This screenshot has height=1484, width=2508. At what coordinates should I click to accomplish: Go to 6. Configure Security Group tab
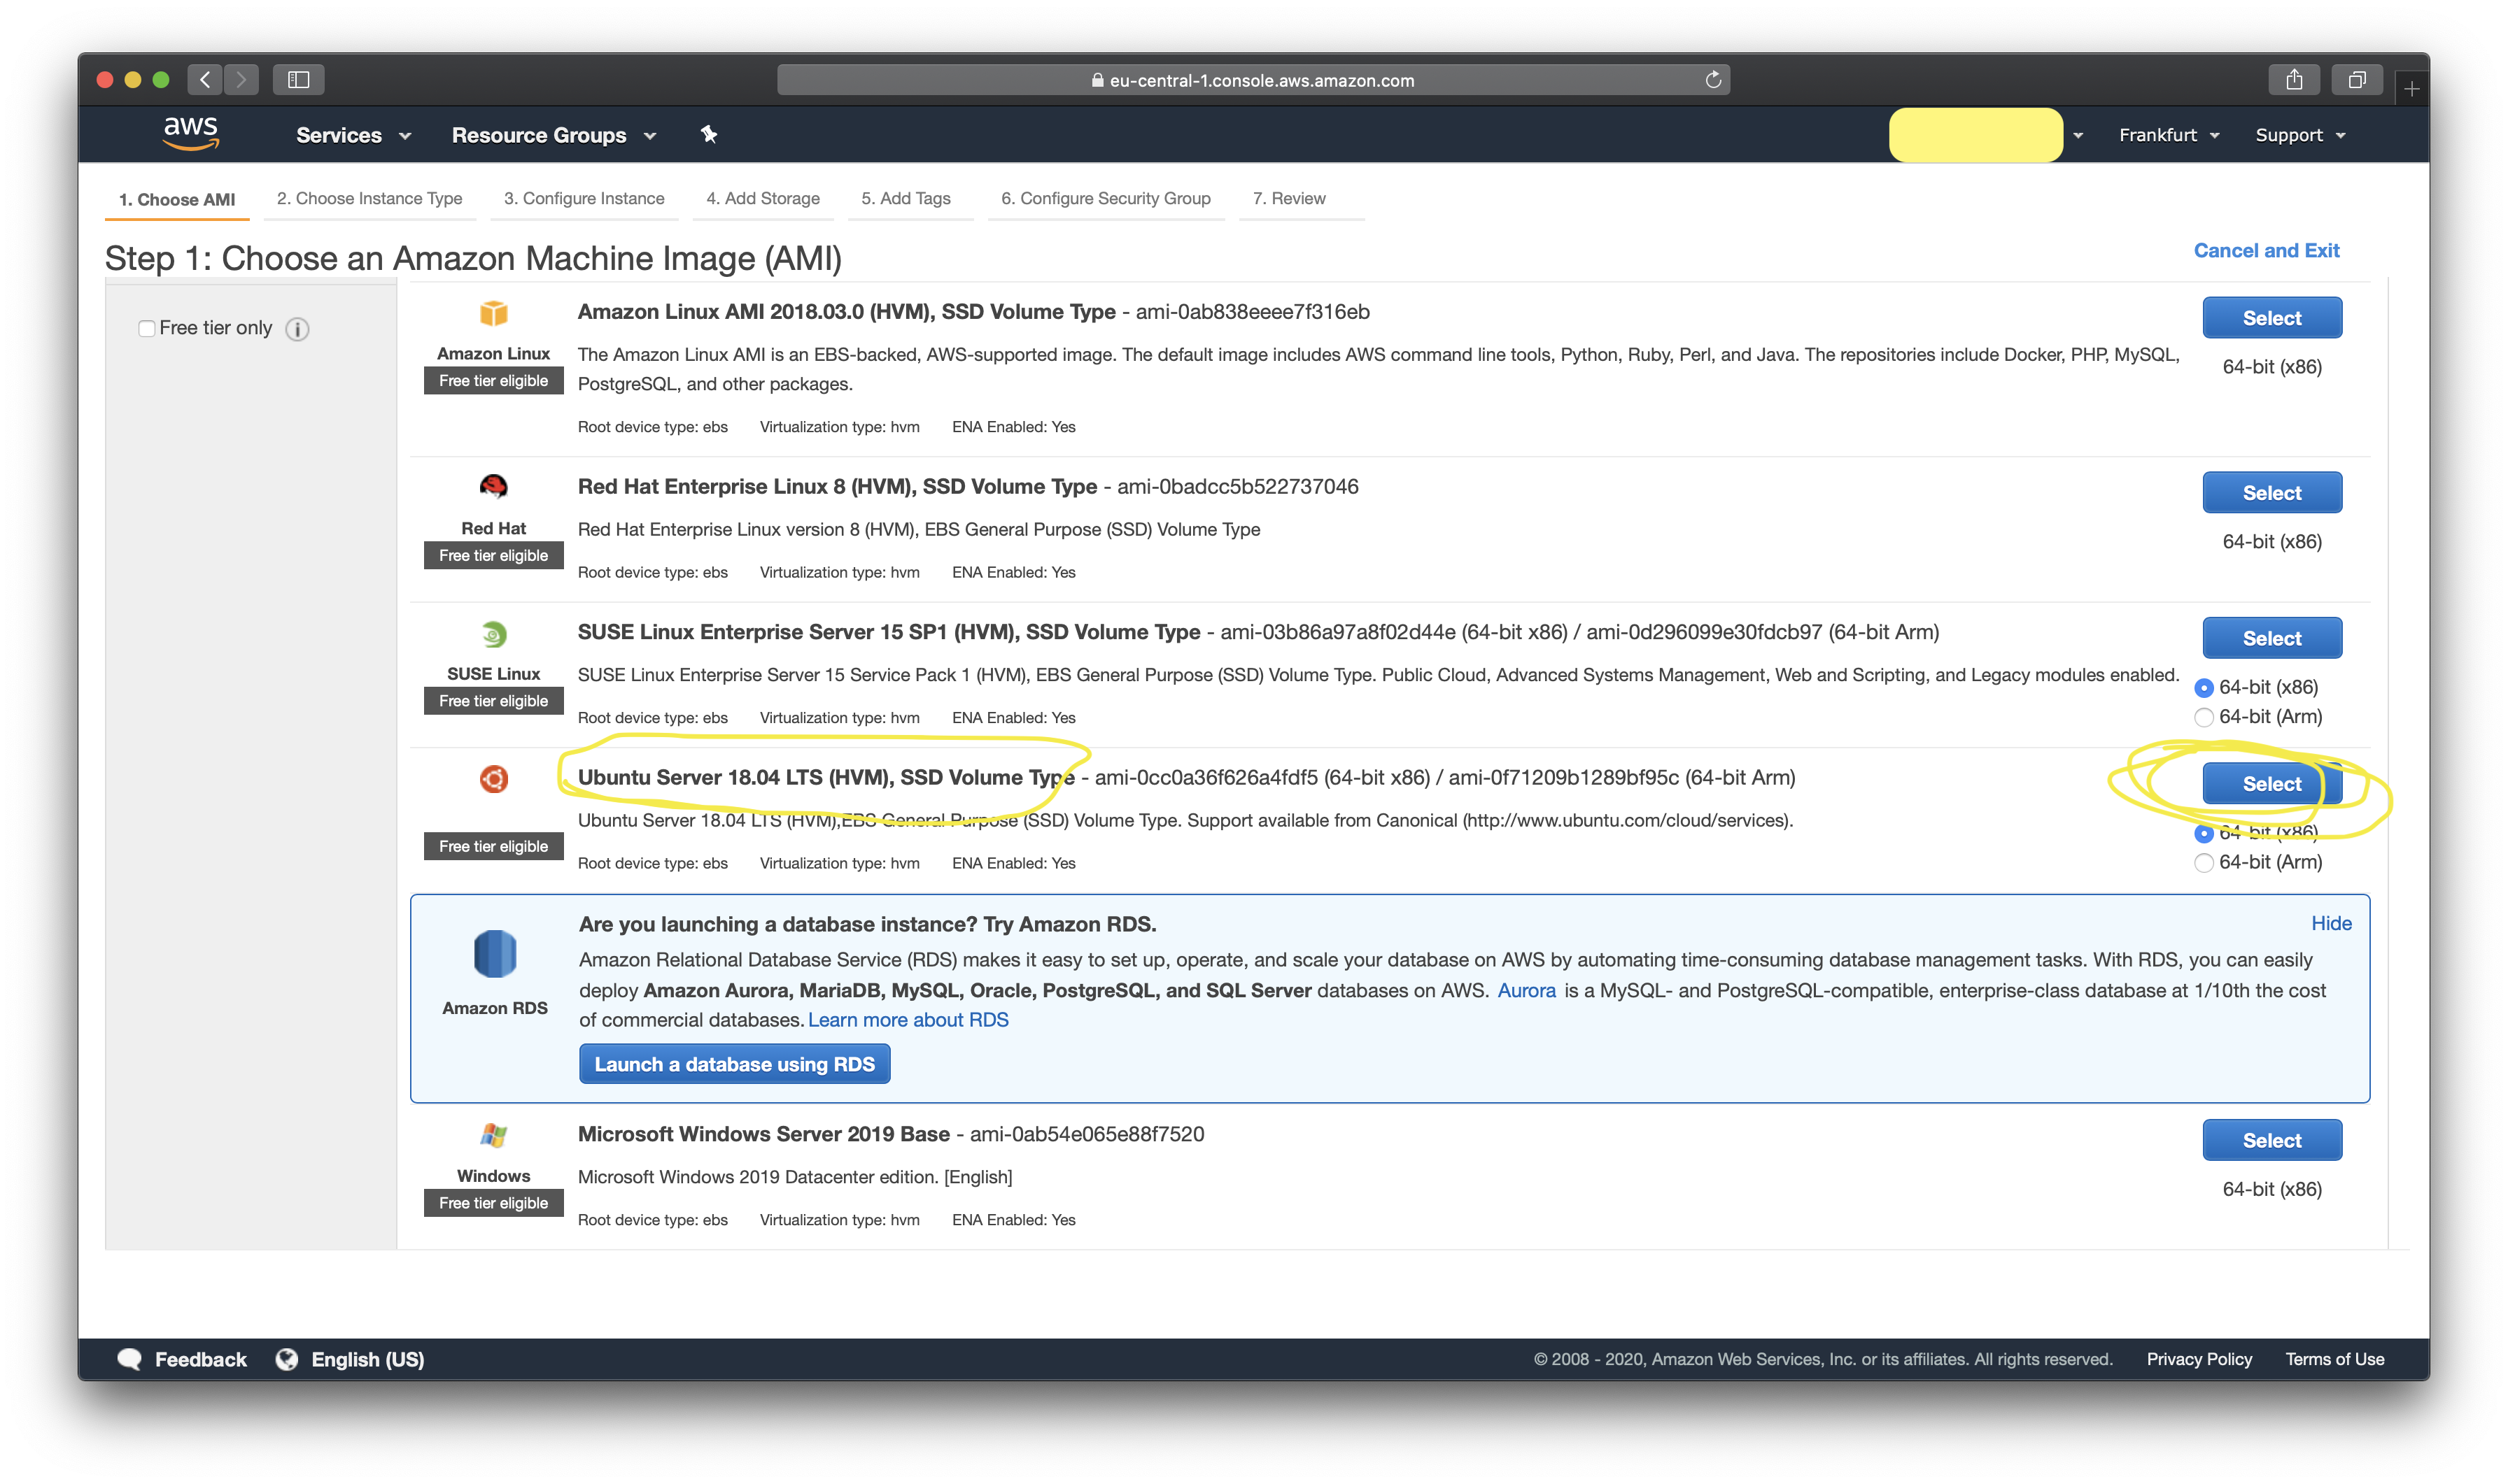1106,198
